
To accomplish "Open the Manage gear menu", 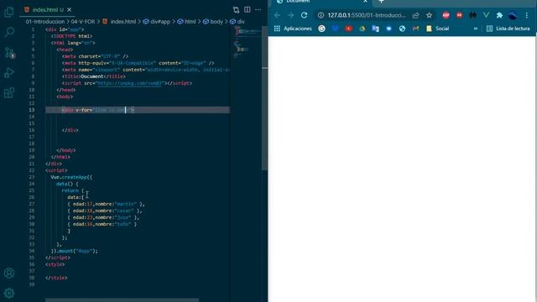I will 9,293.
